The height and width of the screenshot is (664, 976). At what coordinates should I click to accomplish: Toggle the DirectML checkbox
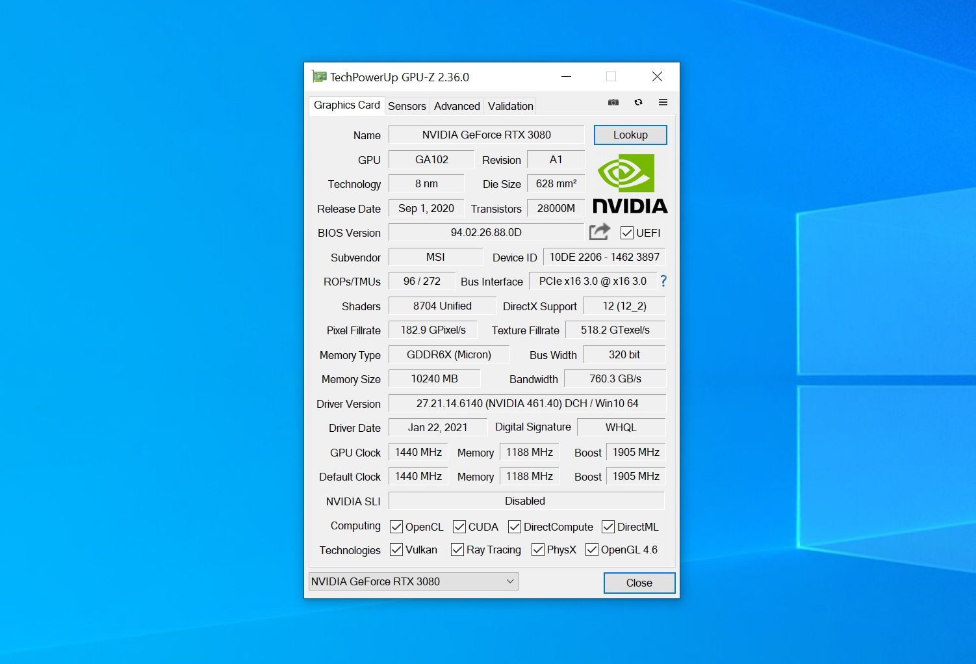point(608,527)
